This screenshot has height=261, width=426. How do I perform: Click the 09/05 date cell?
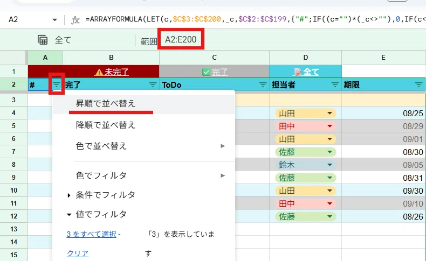point(383,165)
